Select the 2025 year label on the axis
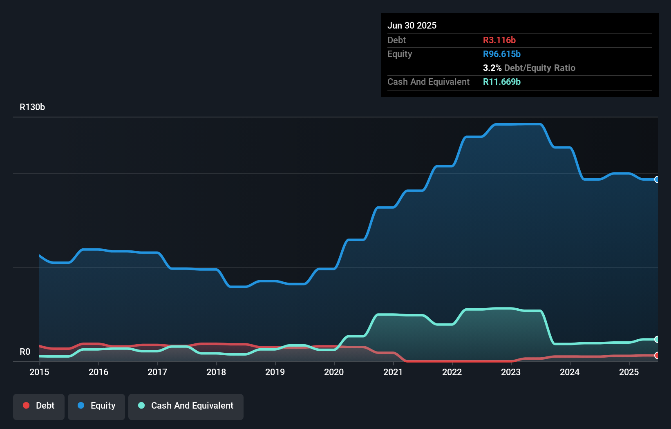Image resolution: width=671 pixels, height=429 pixels. 629,372
